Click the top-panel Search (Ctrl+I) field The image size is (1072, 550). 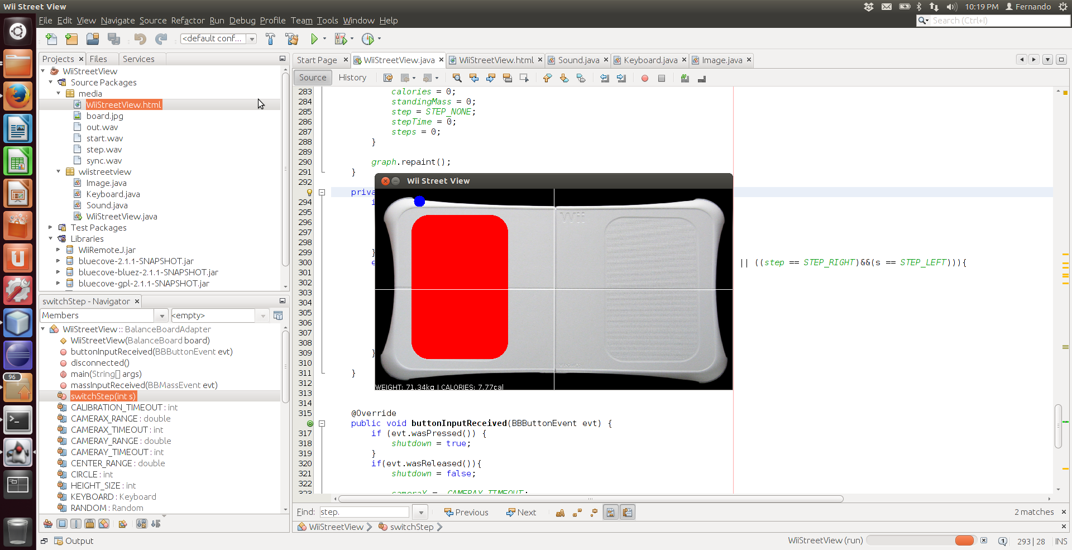click(994, 21)
